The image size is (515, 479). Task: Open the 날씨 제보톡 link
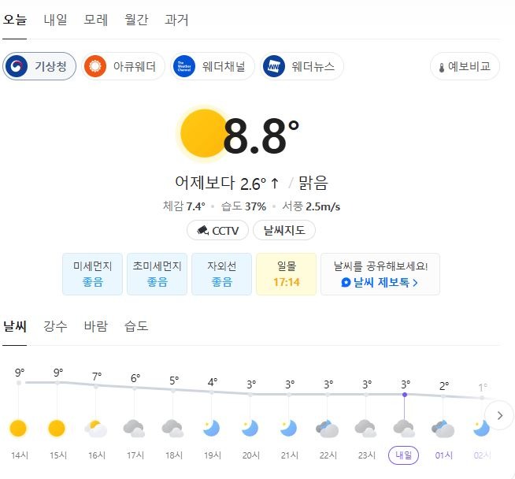pos(380,281)
